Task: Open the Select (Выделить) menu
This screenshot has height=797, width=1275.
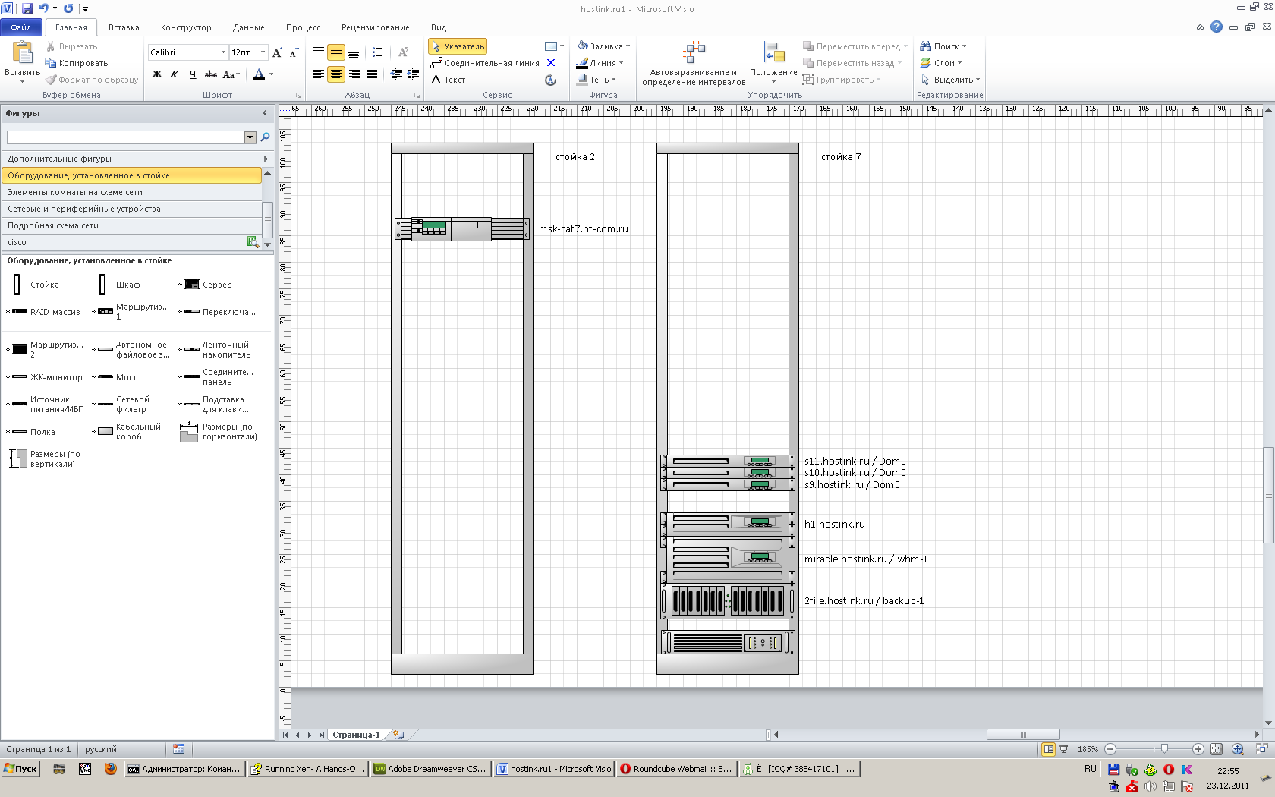Action: [x=950, y=80]
